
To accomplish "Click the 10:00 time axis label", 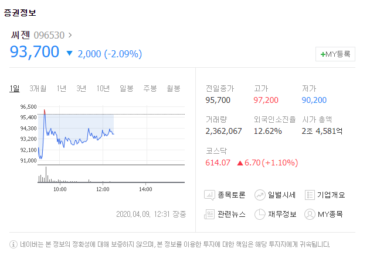I will point(60,189).
